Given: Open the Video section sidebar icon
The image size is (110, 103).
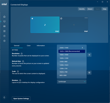Looking at the screenshot, I should click(4, 26).
